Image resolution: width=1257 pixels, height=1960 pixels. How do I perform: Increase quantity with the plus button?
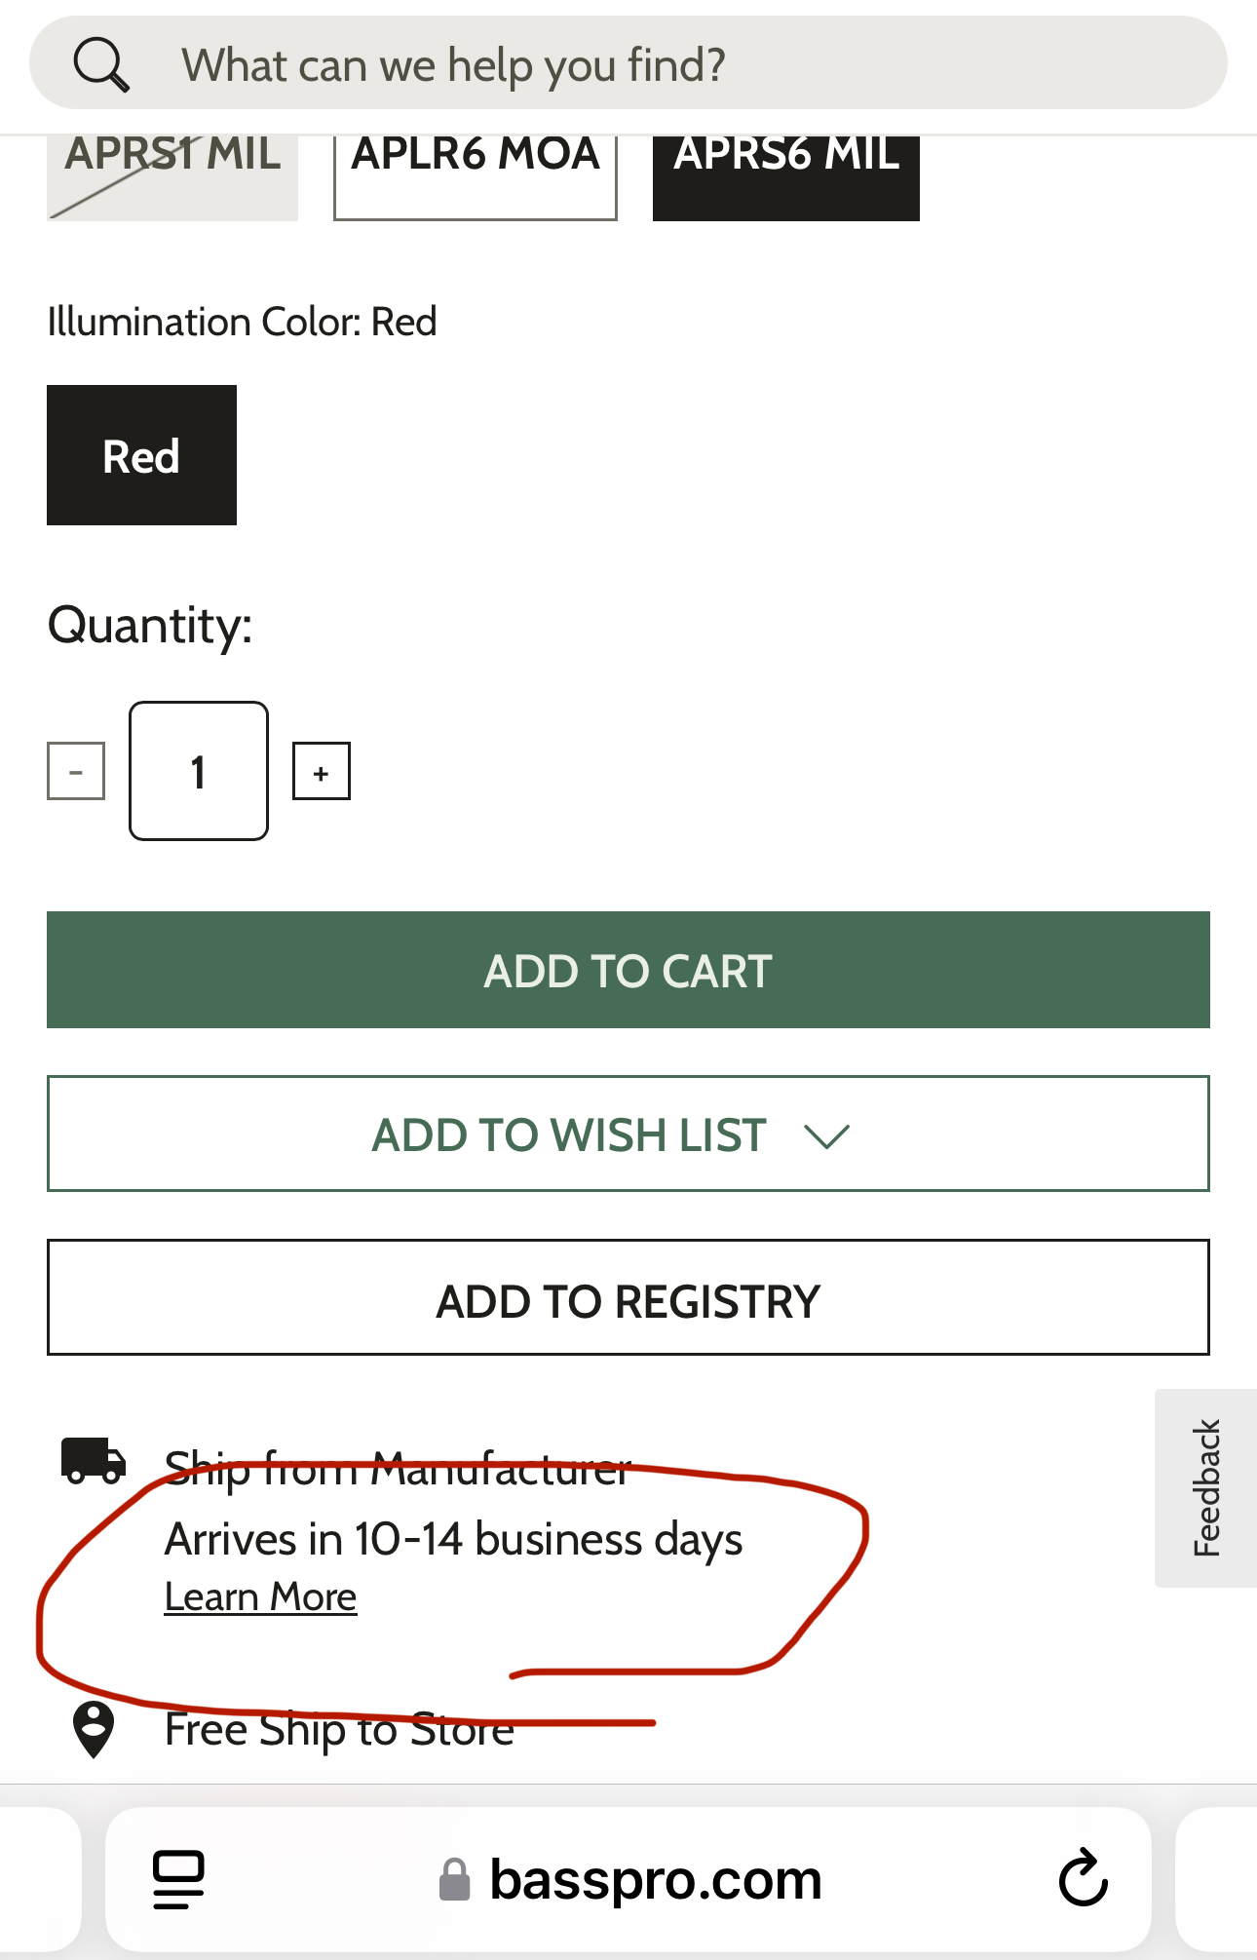(x=322, y=771)
